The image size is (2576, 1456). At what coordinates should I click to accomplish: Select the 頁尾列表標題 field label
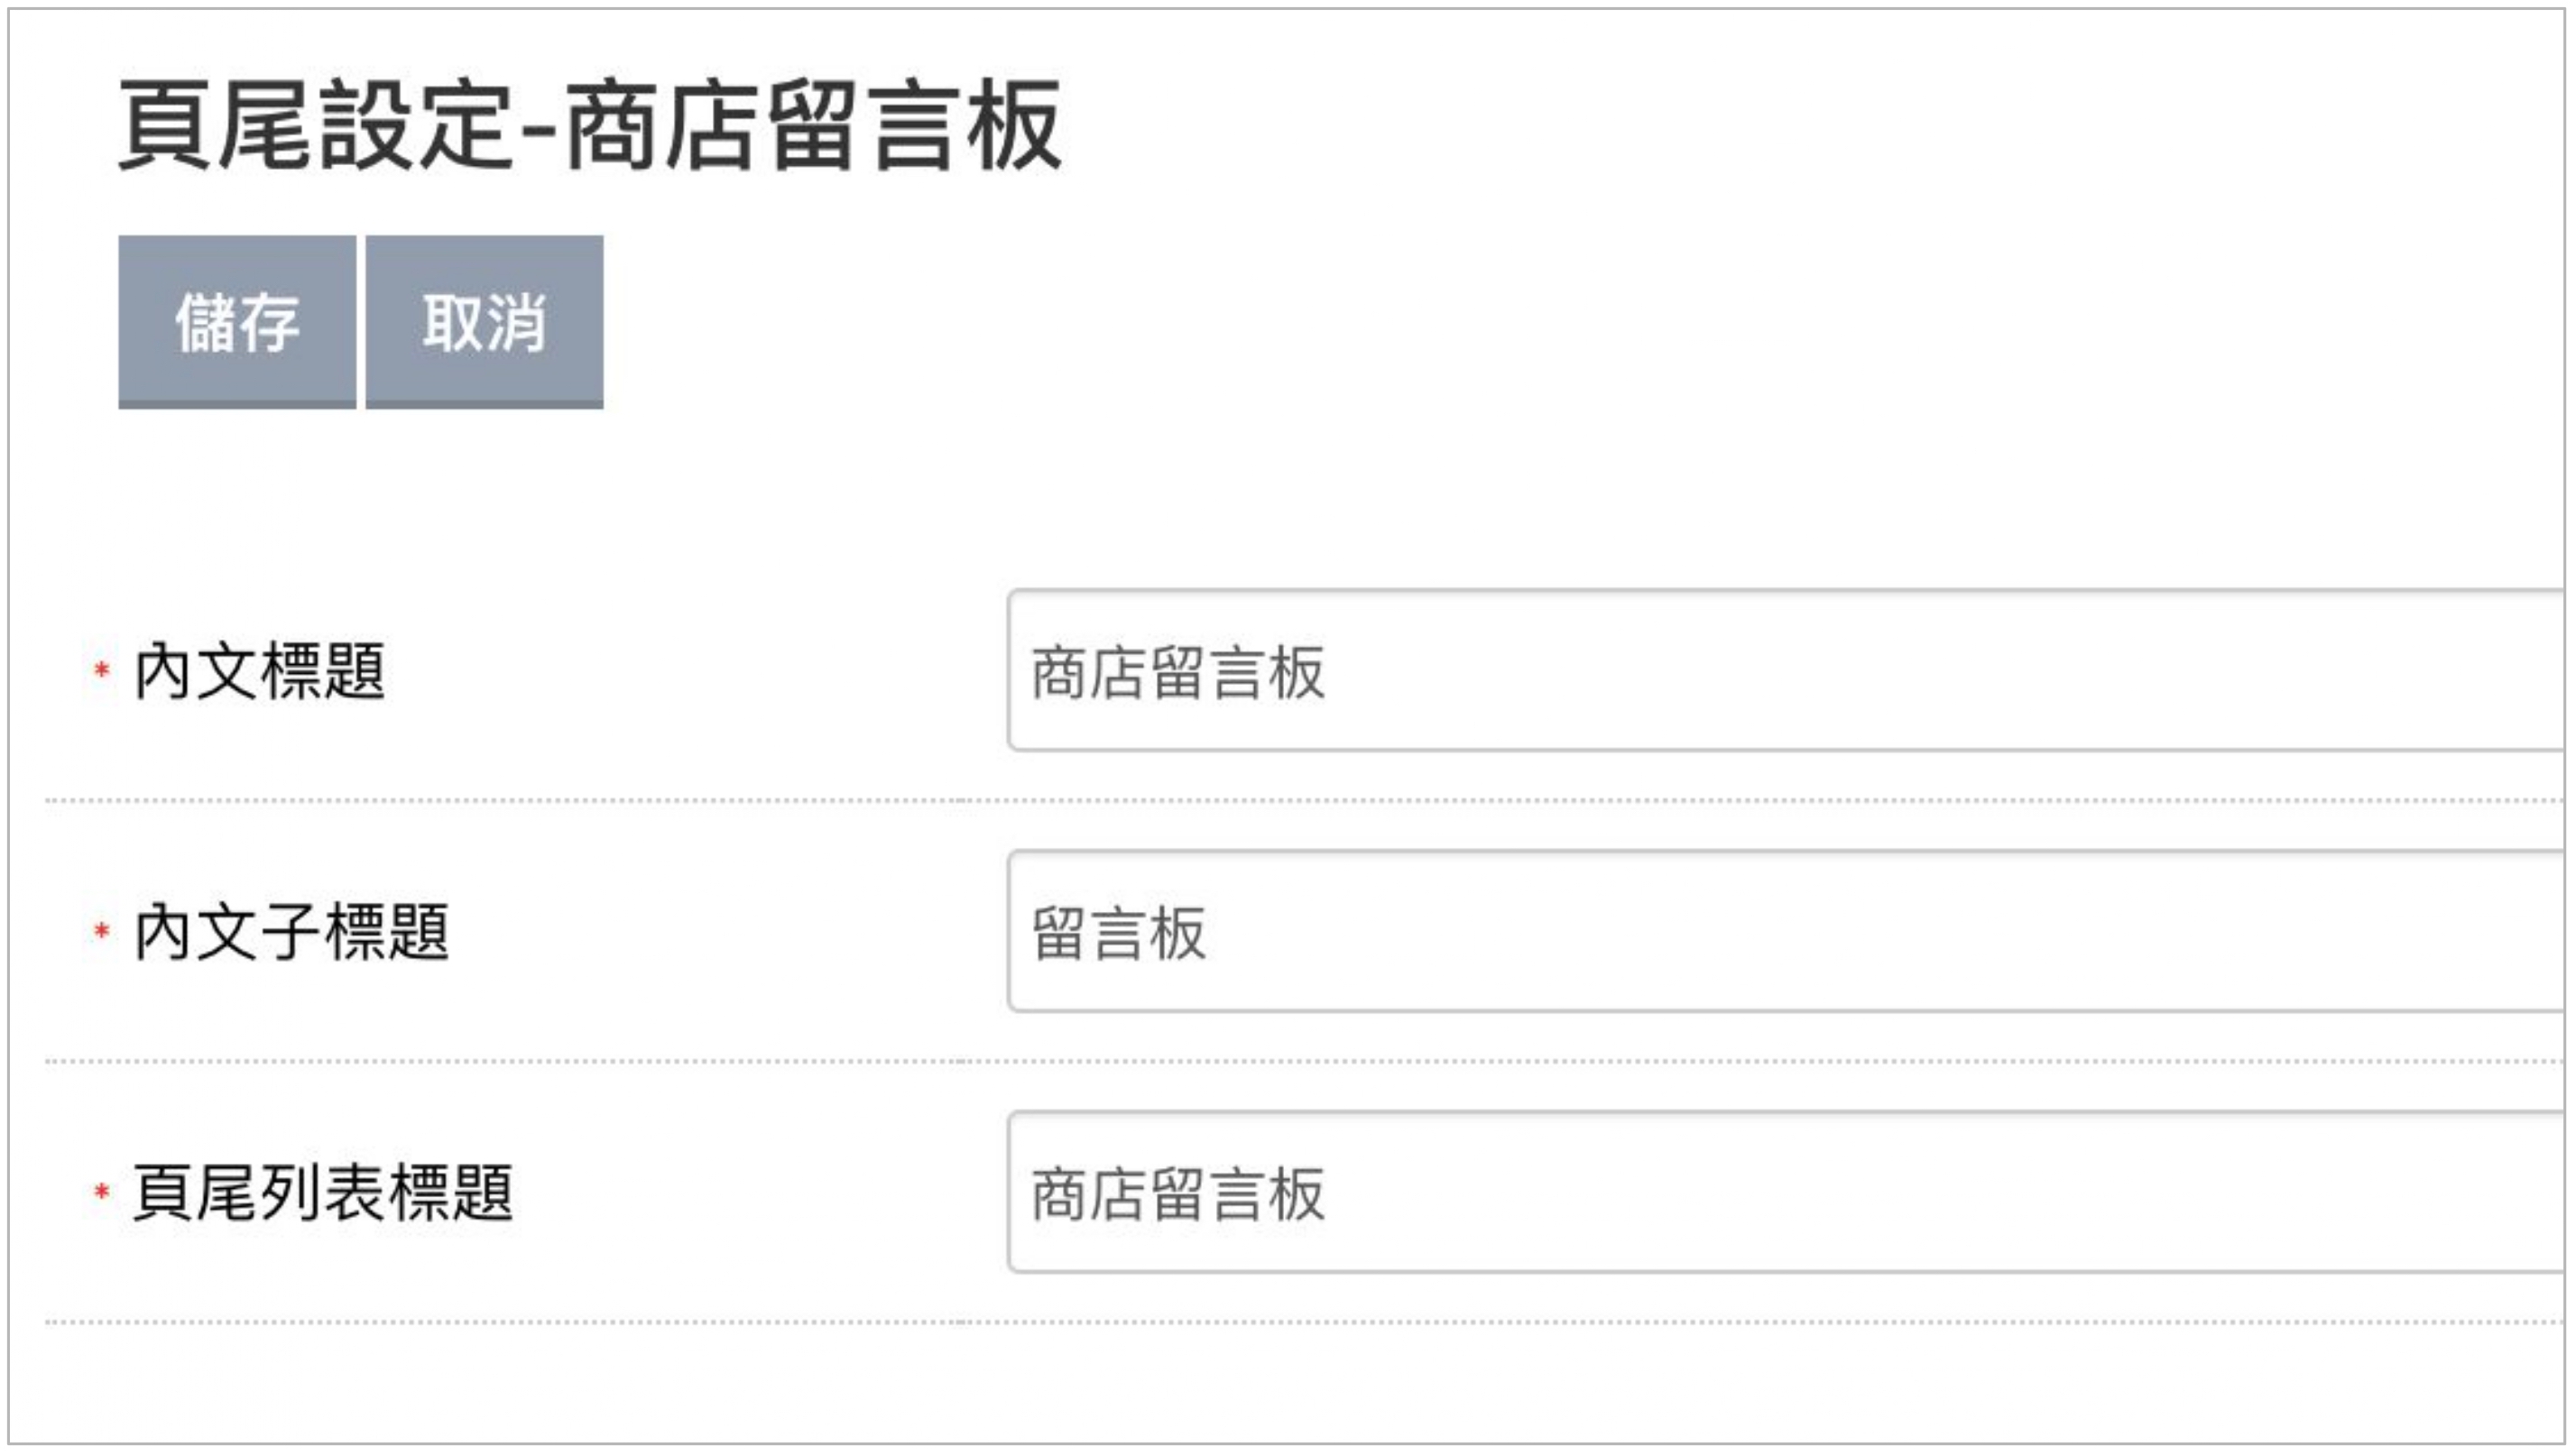(x=323, y=1192)
